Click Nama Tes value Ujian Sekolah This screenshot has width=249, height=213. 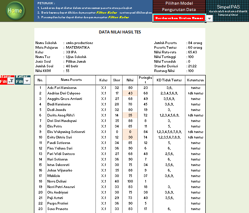click(76, 57)
